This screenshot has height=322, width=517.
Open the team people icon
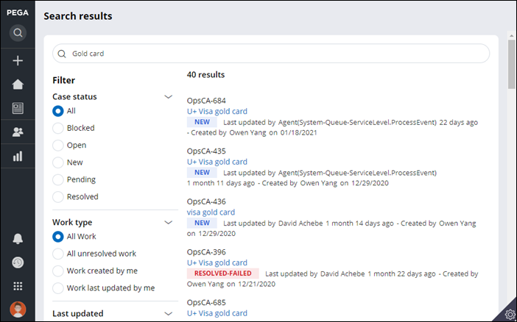(x=18, y=132)
